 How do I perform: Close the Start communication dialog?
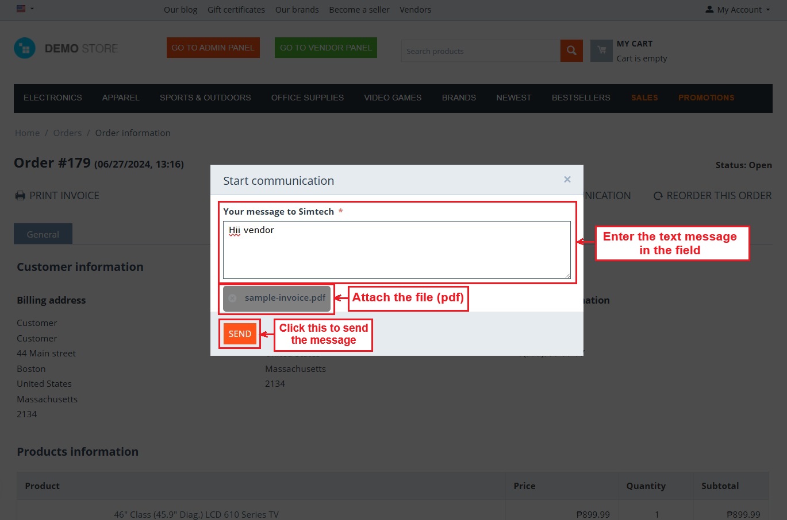point(567,180)
